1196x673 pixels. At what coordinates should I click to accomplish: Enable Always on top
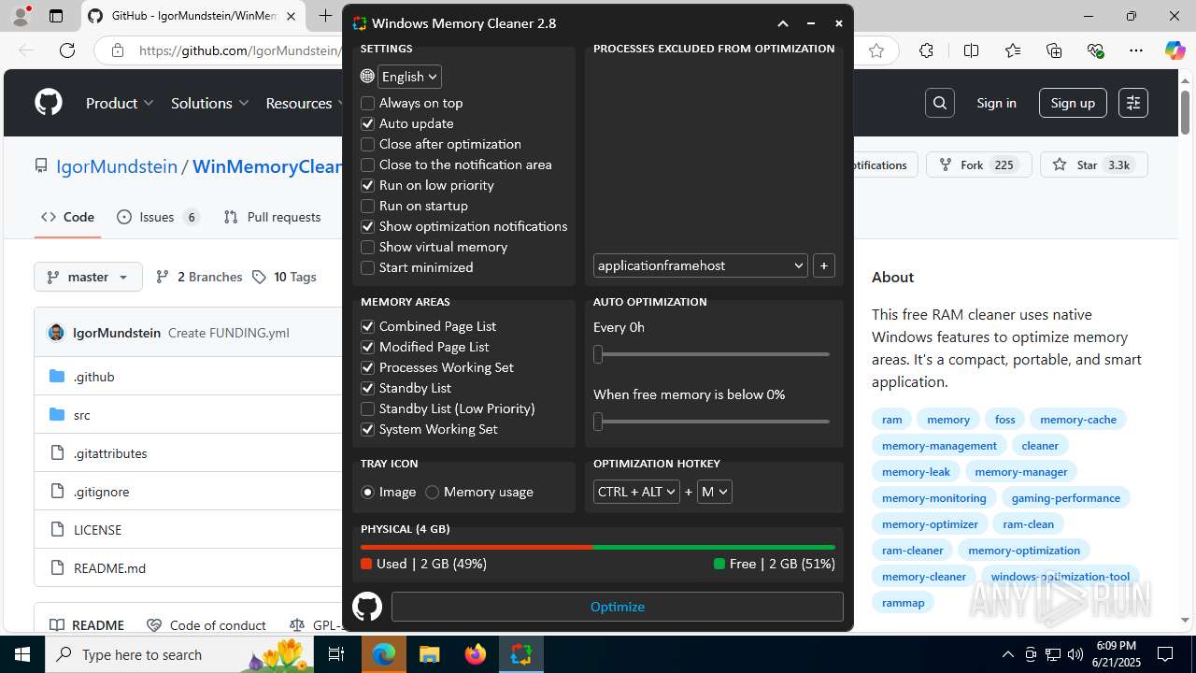412,103
